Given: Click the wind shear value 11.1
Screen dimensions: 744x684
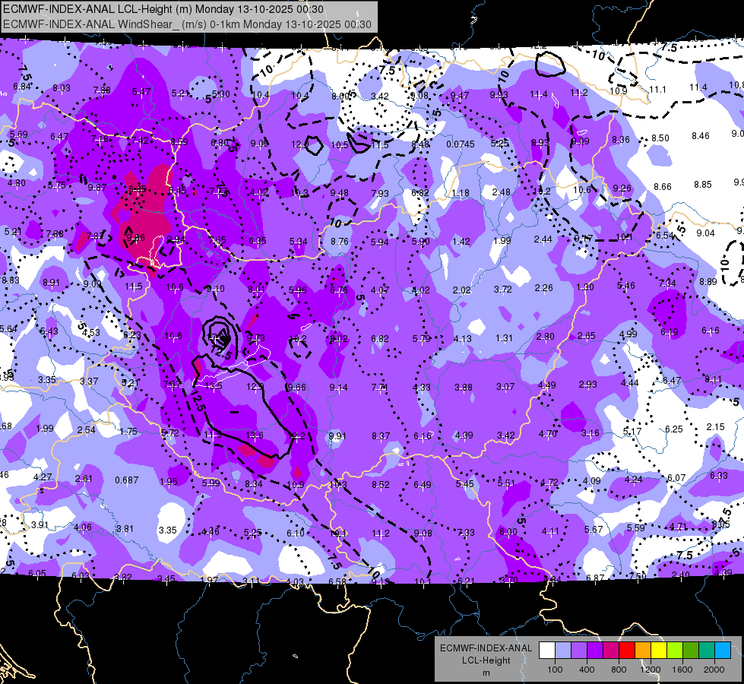Looking at the screenshot, I should point(657,90).
